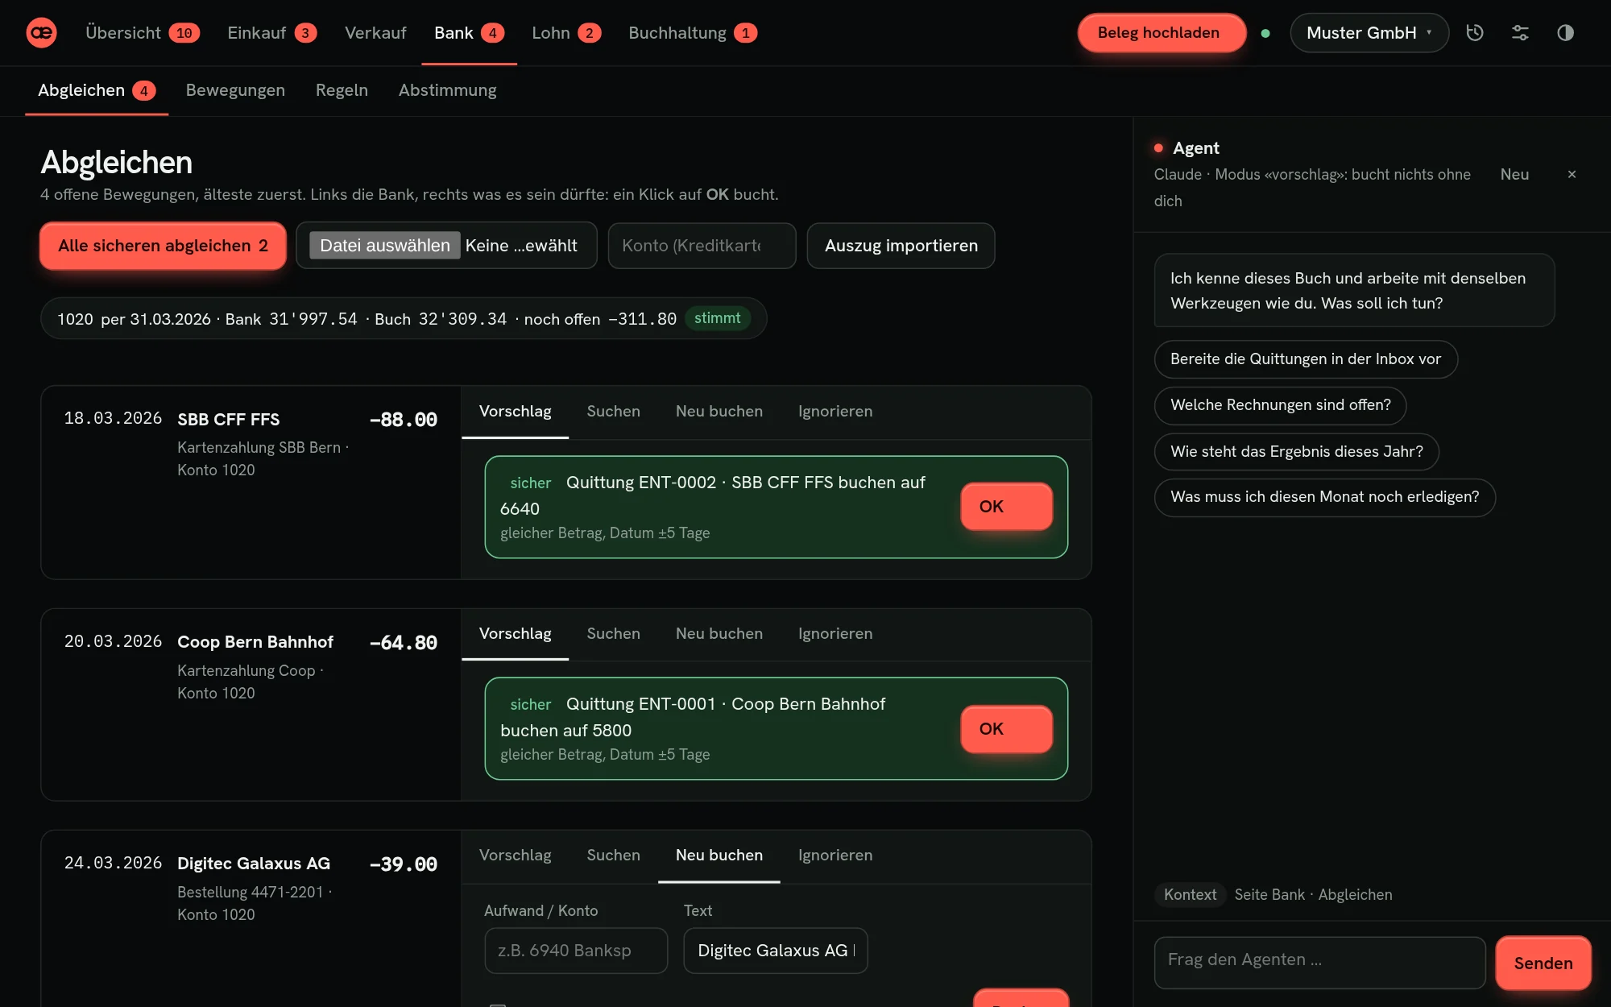Screen dimensions: 1611x1007
Task: Confirm OK for Coop Bern Bahnhof suggestion
Action: point(1006,729)
